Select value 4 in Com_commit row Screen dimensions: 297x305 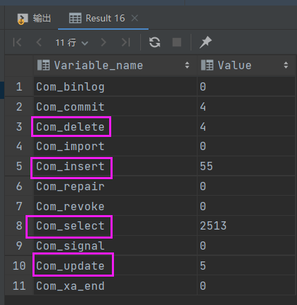(x=246, y=107)
